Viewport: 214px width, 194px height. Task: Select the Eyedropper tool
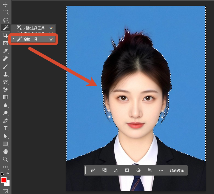coord(5,51)
